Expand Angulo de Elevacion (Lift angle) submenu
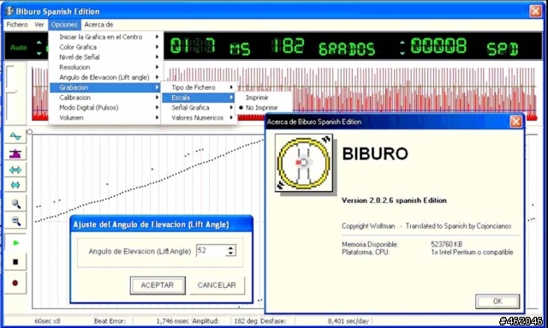 point(104,77)
